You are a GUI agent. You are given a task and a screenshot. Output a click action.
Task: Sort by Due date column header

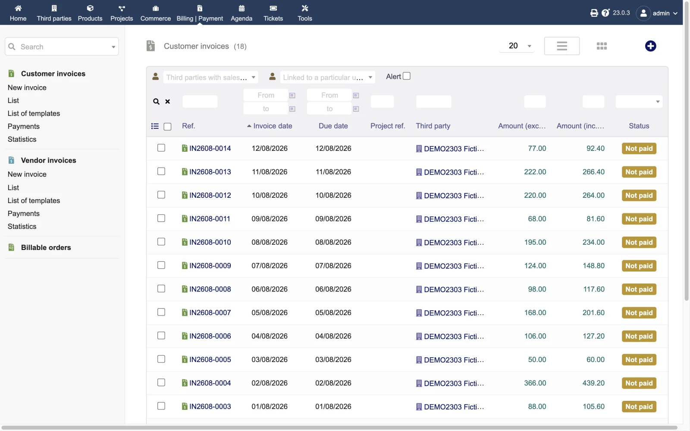point(333,126)
